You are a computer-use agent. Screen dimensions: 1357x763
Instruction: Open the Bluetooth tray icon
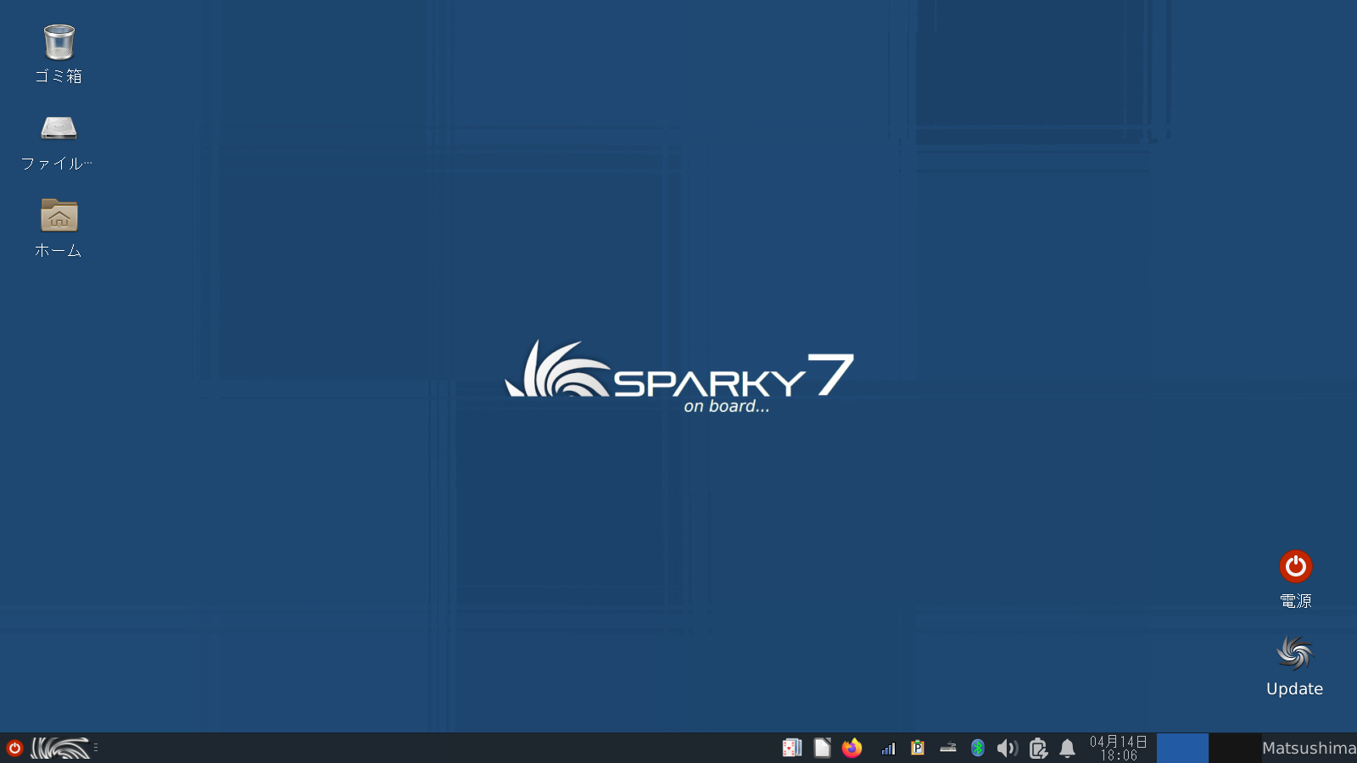[x=978, y=748]
